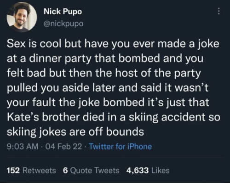Click the phrase 'skiing jokes are off bounds'

(x=75, y=132)
